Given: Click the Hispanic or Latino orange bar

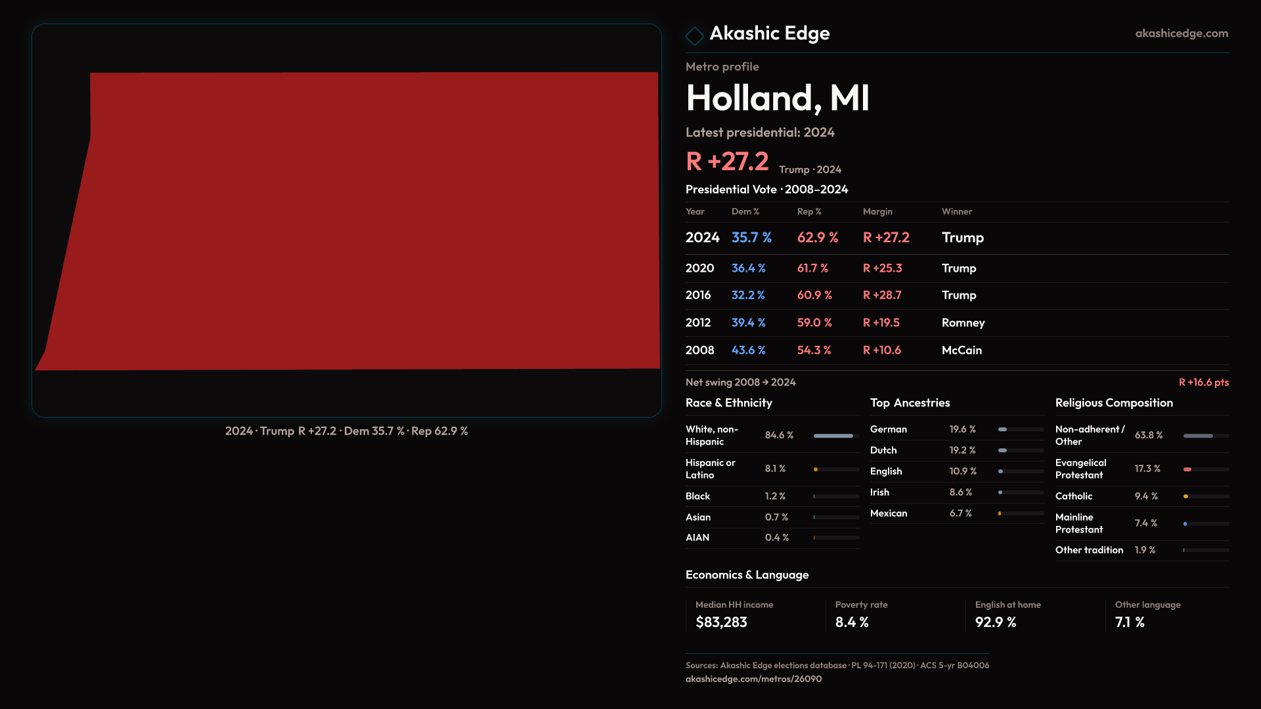Looking at the screenshot, I should [x=816, y=469].
